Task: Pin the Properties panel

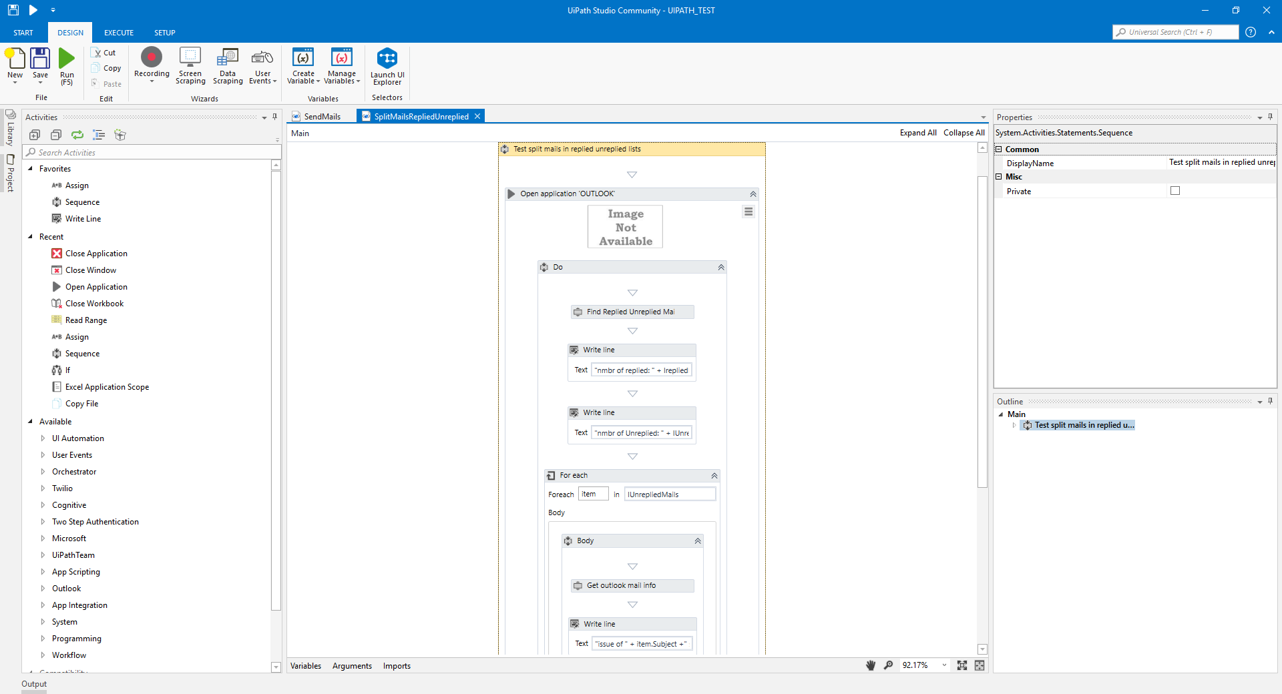Action: pyautogui.click(x=1270, y=117)
